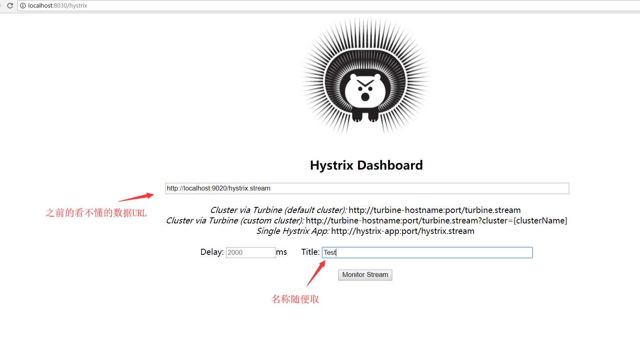Viewport: 640px width, 346px height.
Task: Click 'Cluster via Turbine (custom cluster):' label
Action: coord(235,221)
